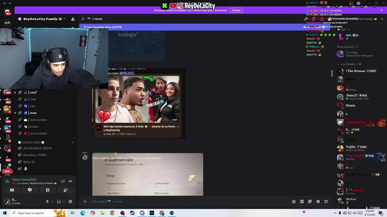
Task: Join the All Members: 20000 voice channel
Action: point(45,148)
